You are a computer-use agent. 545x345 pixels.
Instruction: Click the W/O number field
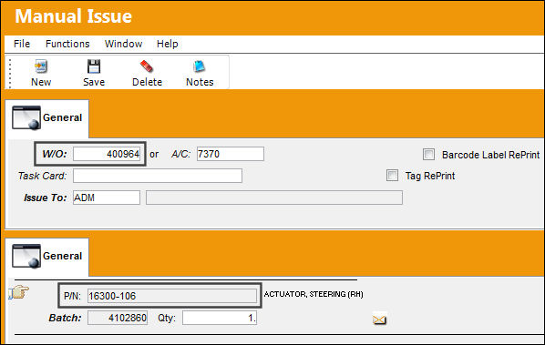coord(107,154)
